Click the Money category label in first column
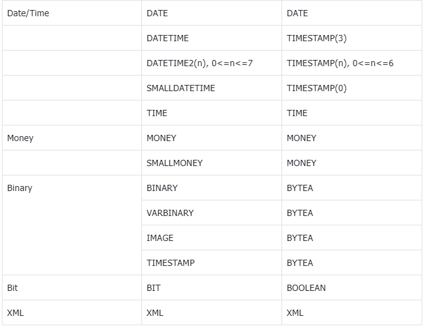 tap(20, 138)
